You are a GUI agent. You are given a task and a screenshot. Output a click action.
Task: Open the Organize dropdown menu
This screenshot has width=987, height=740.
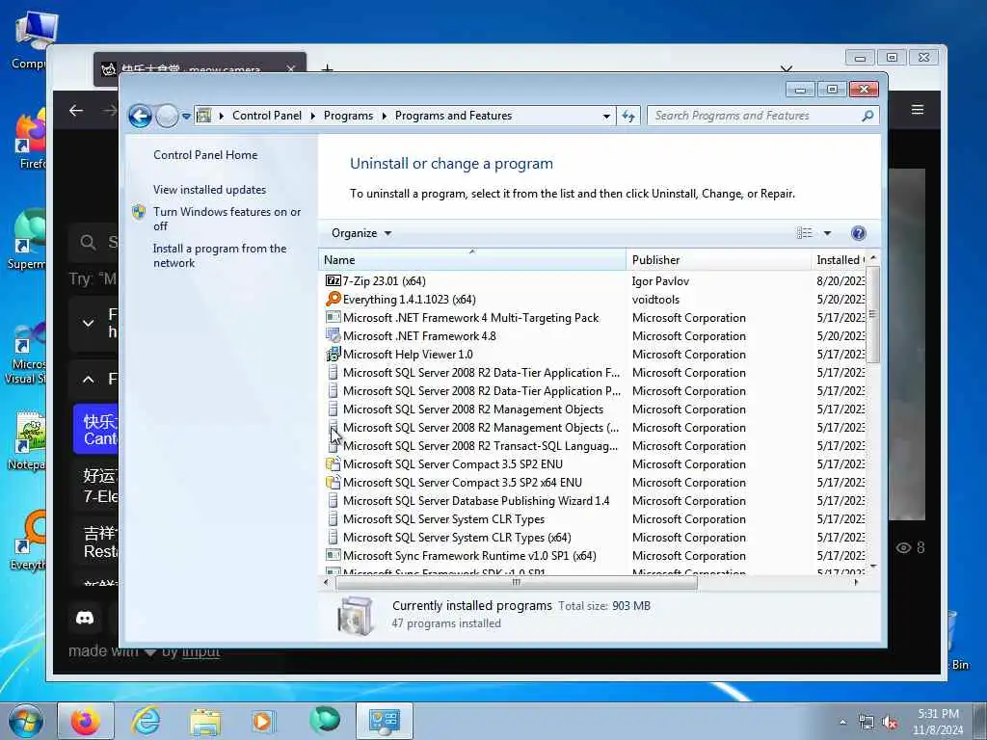coord(361,233)
